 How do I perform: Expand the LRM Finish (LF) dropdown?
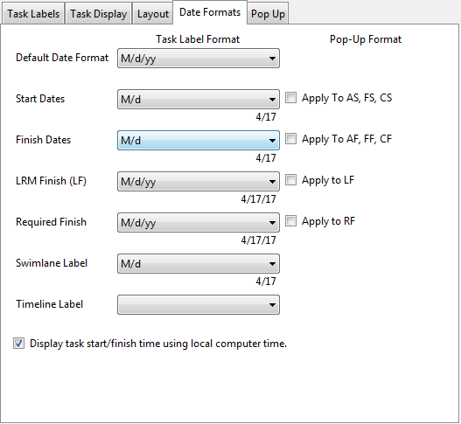pyautogui.click(x=199, y=182)
